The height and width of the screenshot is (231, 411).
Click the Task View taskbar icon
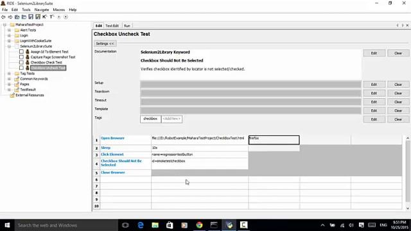pyautogui.click(x=125, y=225)
